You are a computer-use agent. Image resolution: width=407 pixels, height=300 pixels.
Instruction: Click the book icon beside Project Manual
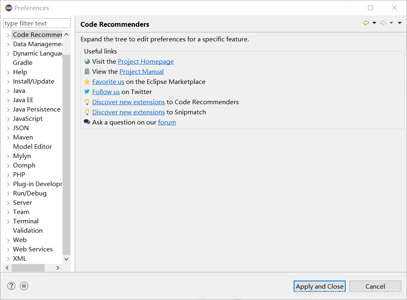click(x=87, y=71)
